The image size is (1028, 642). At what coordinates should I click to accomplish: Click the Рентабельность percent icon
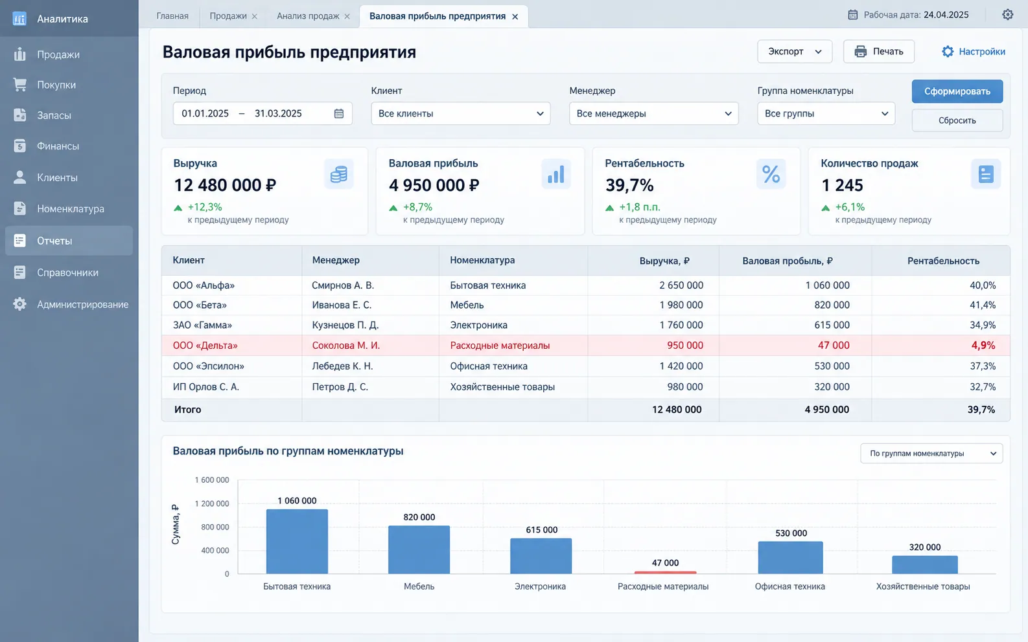tap(771, 174)
